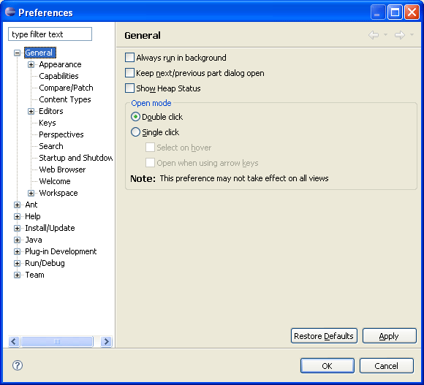Select Plug-in Development in tree
Image resolution: width=424 pixels, height=385 pixels.
click(x=61, y=251)
